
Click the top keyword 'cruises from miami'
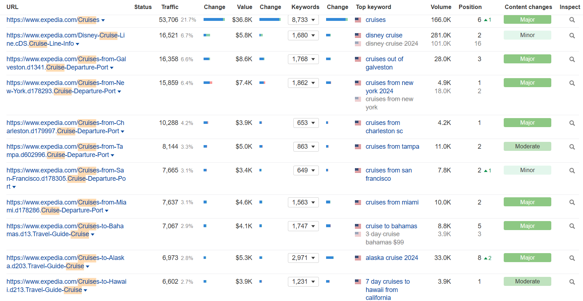tap(392, 202)
